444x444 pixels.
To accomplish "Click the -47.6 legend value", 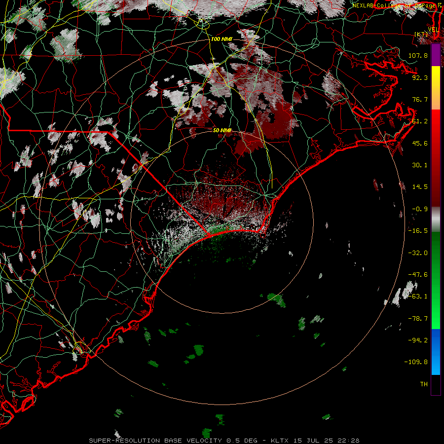I will click(x=418, y=275).
